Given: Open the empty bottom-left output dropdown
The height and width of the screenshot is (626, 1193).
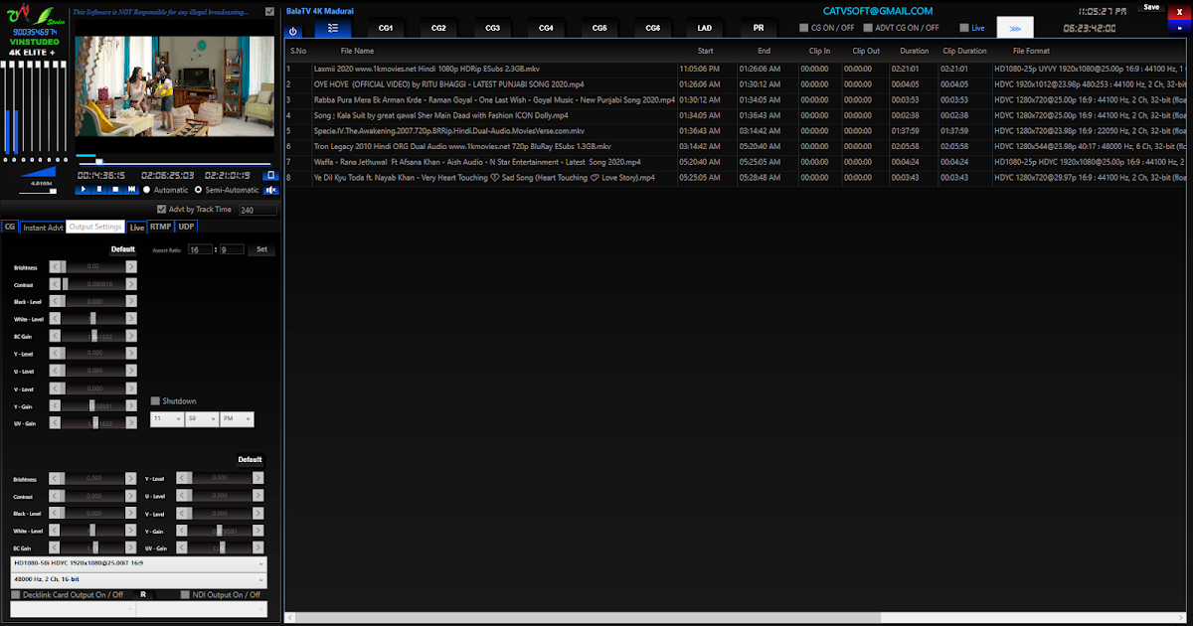Looking at the screenshot, I should coord(75,609).
